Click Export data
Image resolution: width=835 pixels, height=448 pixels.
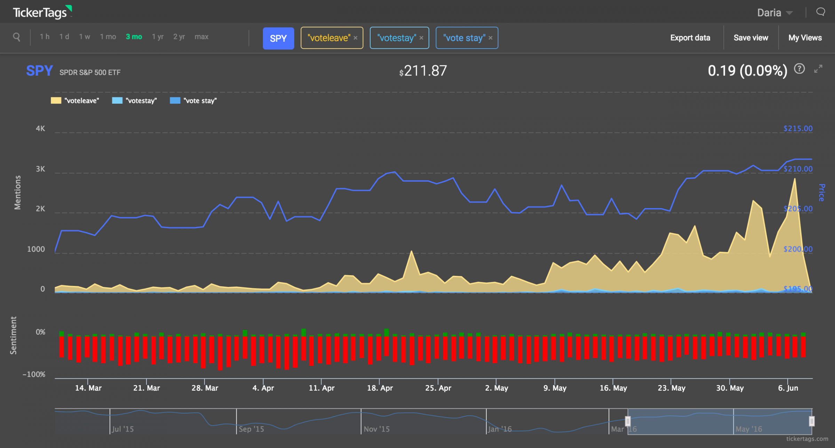(x=690, y=38)
